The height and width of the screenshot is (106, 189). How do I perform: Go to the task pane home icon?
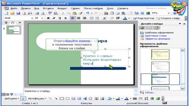pos(156,28)
